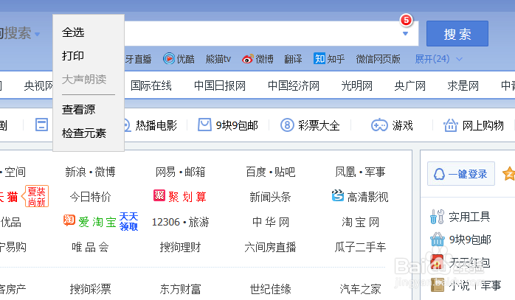Open 网易 site link
The width and height of the screenshot is (515, 300).
pyautogui.click(x=165, y=172)
